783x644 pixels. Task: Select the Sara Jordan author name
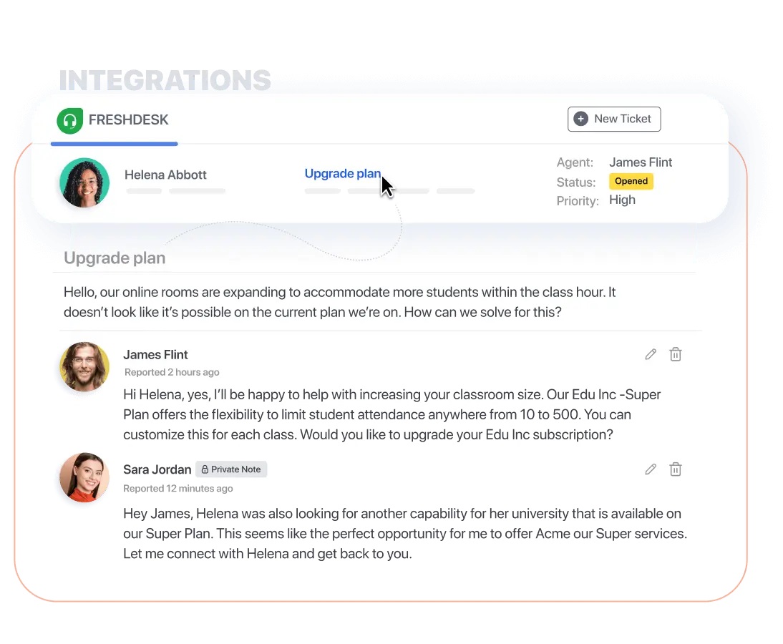(157, 469)
